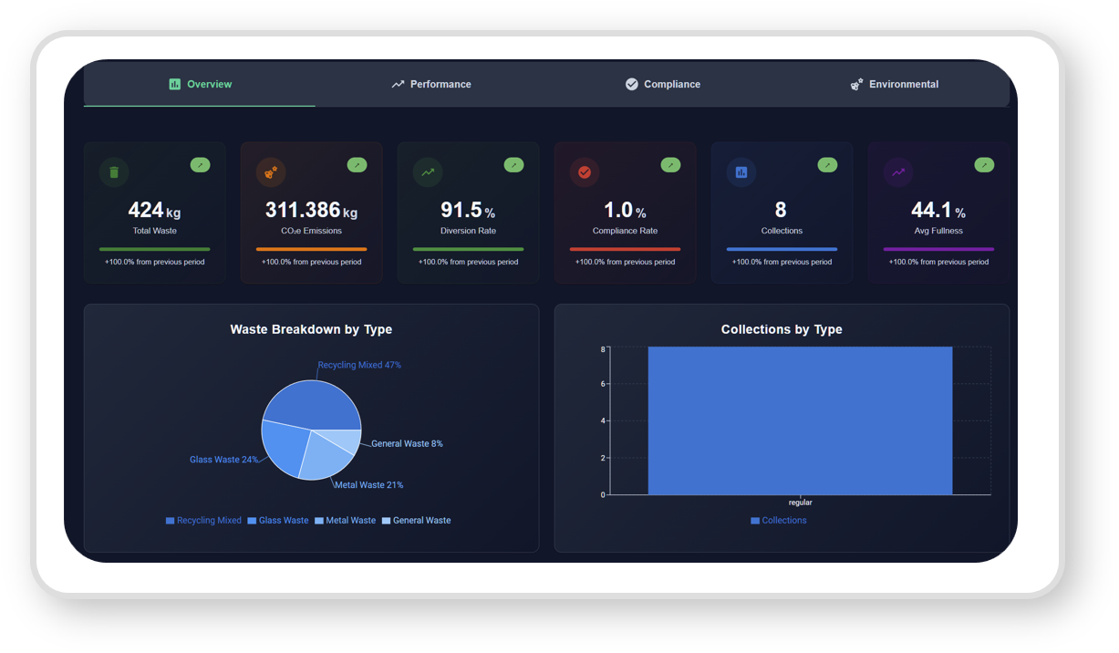Click the green trend badge on Avg Fullness card
This screenshot has width=1119, height=653.
(x=984, y=165)
